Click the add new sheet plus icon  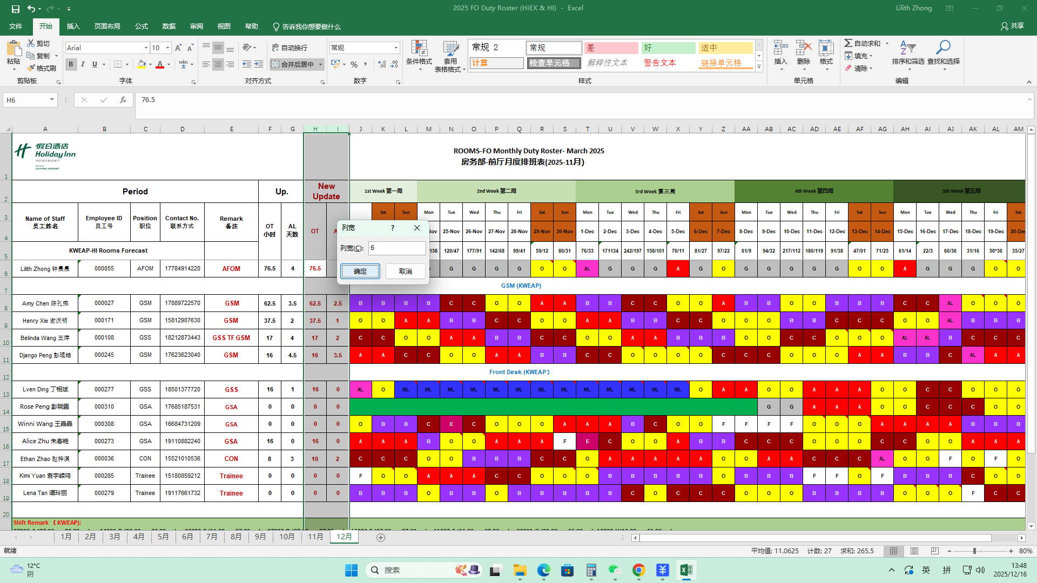point(381,537)
